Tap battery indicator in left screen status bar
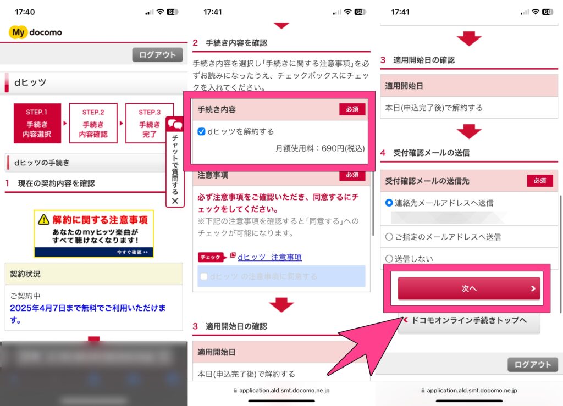 (173, 12)
